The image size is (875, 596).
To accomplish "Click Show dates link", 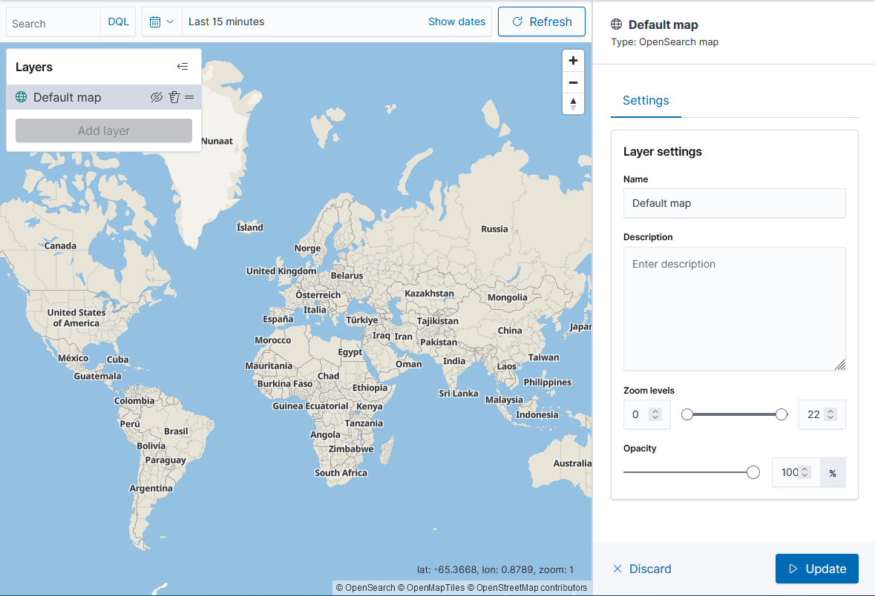I will click(456, 22).
